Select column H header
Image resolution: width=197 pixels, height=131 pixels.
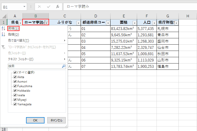click(188, 16)
